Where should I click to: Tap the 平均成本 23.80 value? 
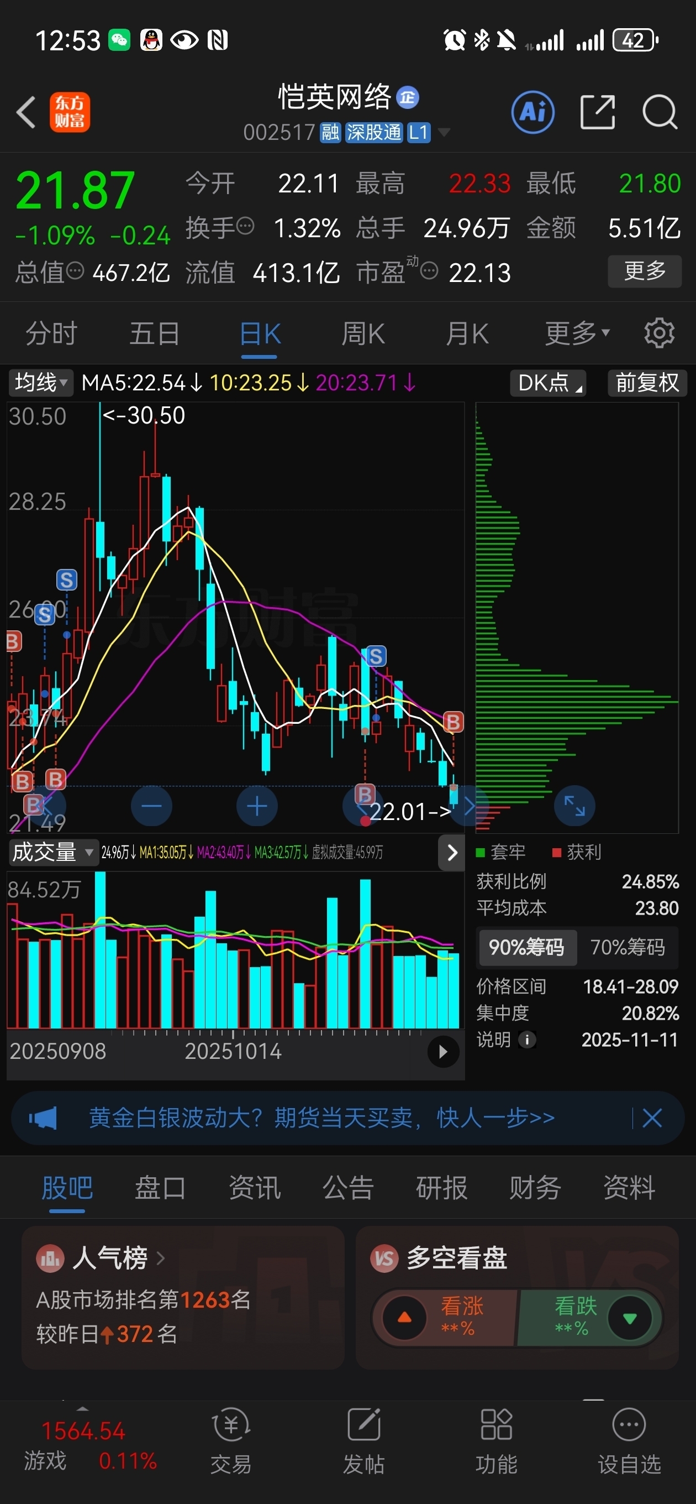click(x=657, y=908)
